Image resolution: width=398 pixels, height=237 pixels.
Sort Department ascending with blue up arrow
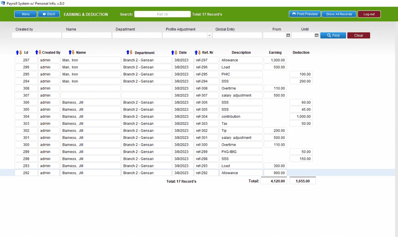pos(128,52)
